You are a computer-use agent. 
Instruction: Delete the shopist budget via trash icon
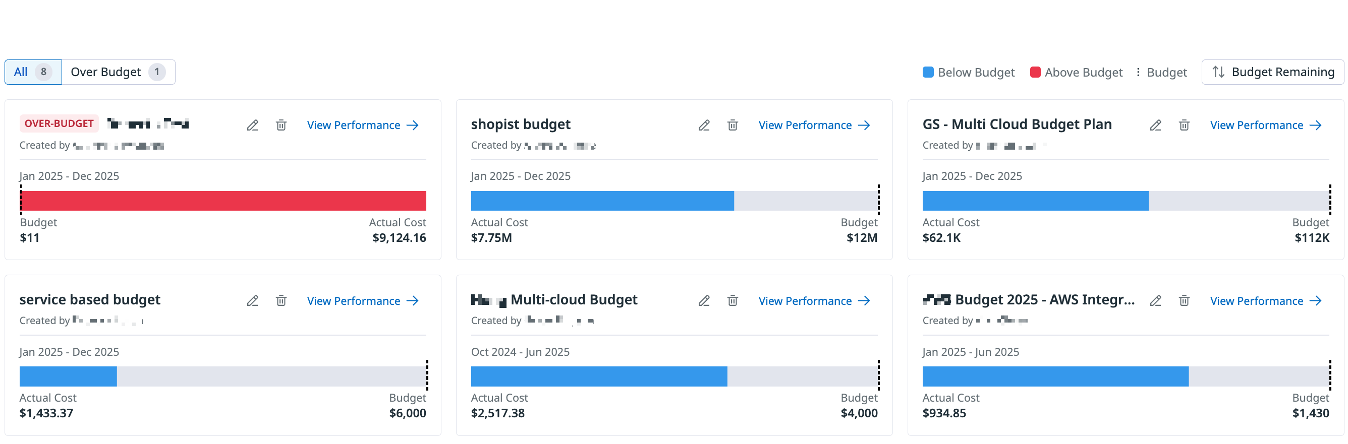pyautogui.click(x=733, y=125)
